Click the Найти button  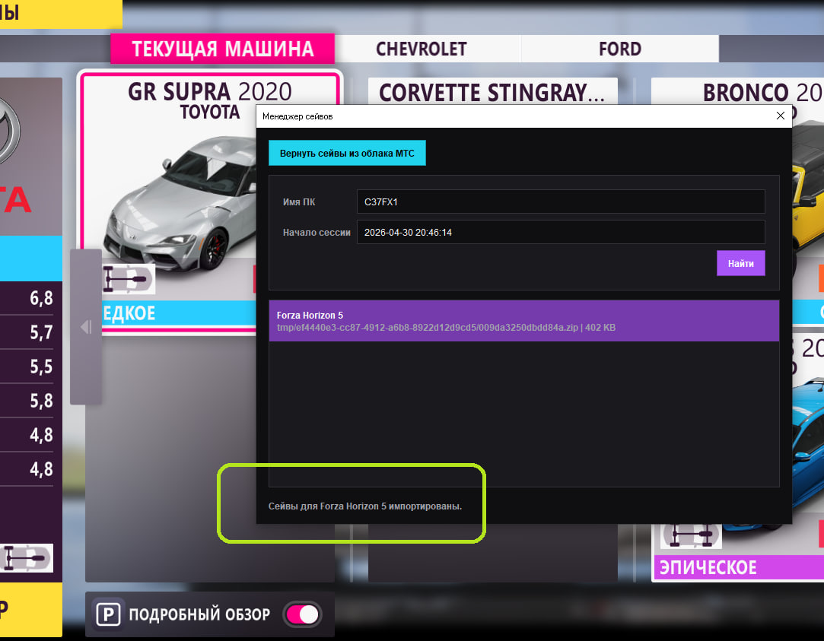pos(740,263)
